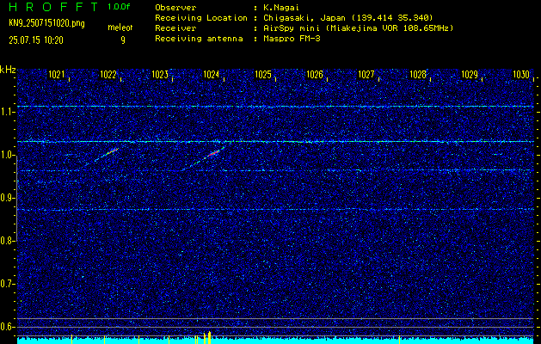
Task: Click the 0.6 frequency axis label
Action: (x=7, y=327)
